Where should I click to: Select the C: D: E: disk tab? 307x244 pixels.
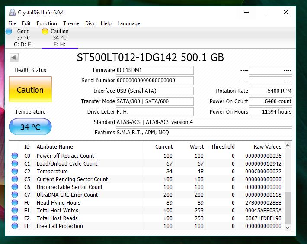click(x=23, y=38)
